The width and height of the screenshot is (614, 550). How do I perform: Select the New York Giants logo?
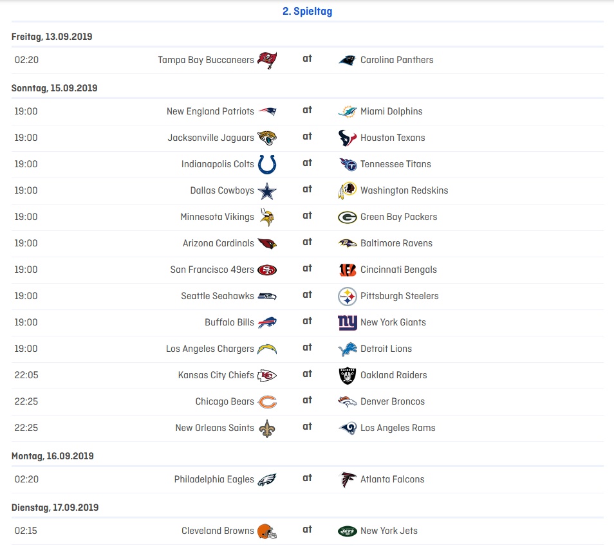(x=348, y=322)
